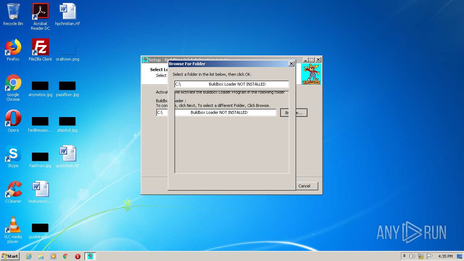Click the installer mascot image
464x261 pixels.
coord(311,74)
